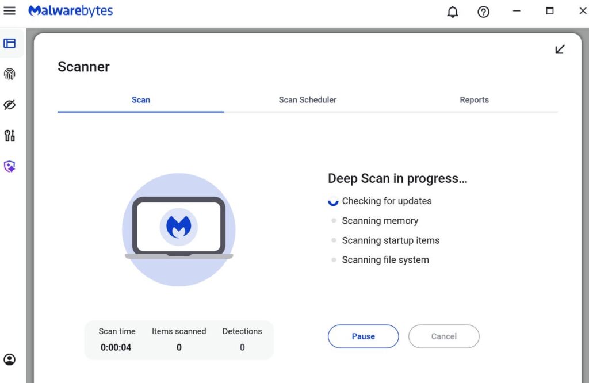Click the Malwarebytes logo
589x383 pixels.
tap(71, 11)
